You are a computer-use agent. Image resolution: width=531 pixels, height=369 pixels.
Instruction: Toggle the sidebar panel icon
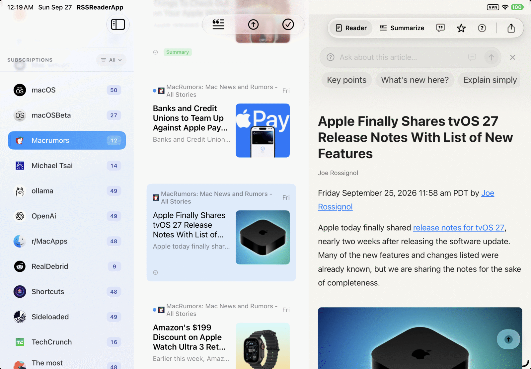tap(118, 25)
